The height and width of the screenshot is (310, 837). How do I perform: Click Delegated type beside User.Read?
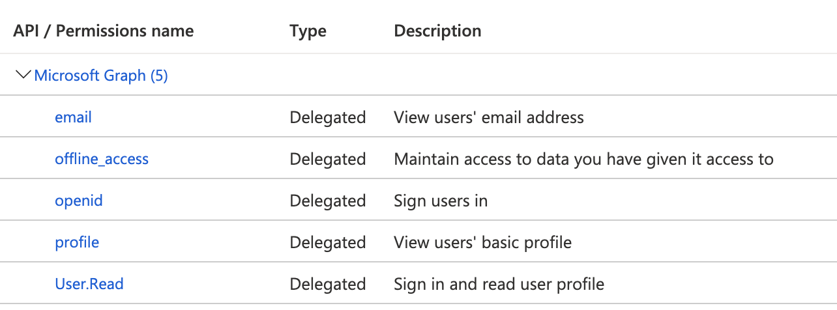(328, 284)
